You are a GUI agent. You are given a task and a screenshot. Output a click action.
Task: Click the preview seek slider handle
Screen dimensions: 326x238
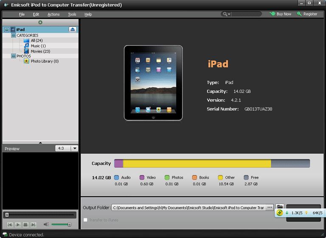7,215
